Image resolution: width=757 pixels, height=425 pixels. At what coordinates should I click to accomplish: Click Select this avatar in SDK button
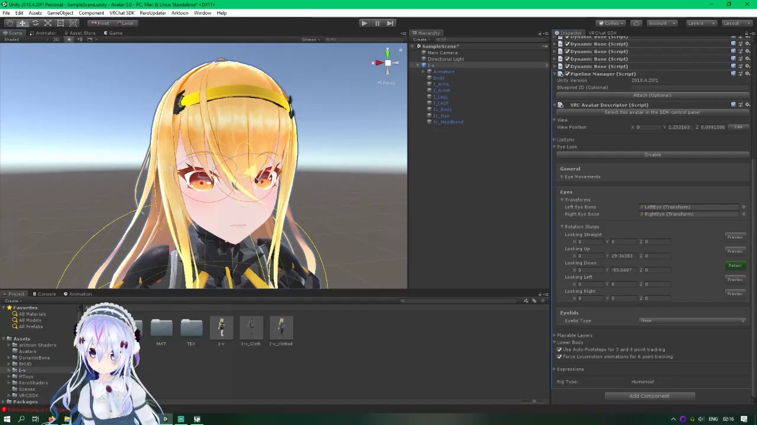pos(652,112)
